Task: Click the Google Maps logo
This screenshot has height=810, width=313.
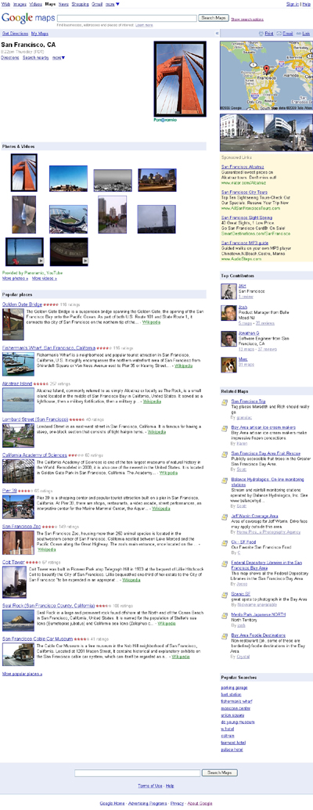Action: point(27,18)
